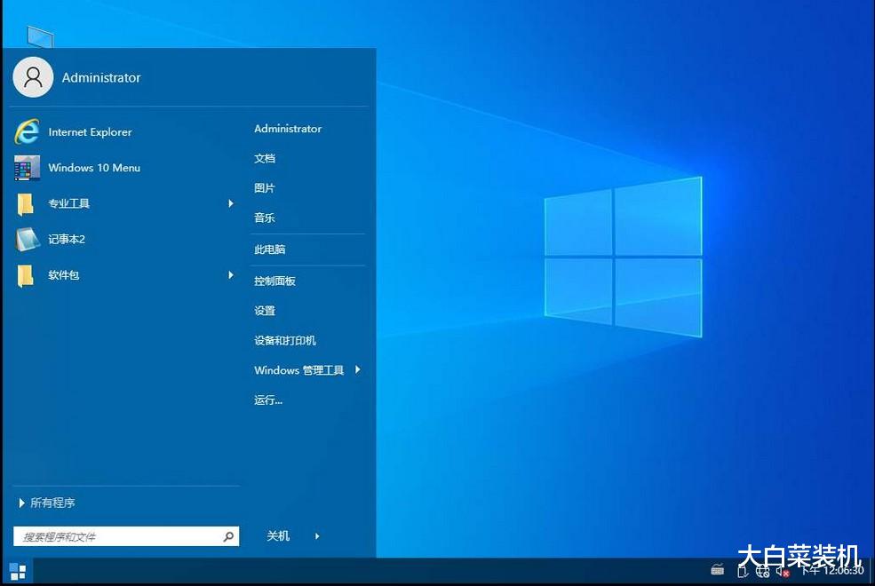Viewport: 875px width, 586px height.
Task: Expand Windows 管理工具 submenu
Action: click(x=358, y=370)
